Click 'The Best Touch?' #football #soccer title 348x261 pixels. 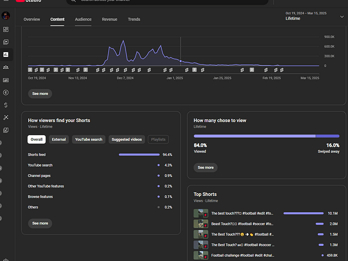tap(243, 245)
